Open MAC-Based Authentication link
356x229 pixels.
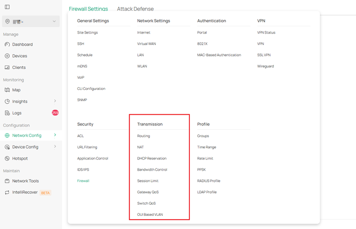click(219, 55)
